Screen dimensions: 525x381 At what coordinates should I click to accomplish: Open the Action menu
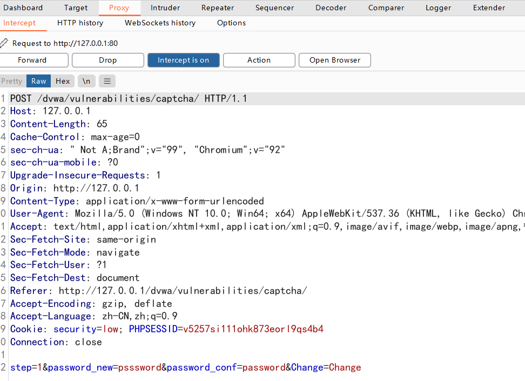click(259, 60)
